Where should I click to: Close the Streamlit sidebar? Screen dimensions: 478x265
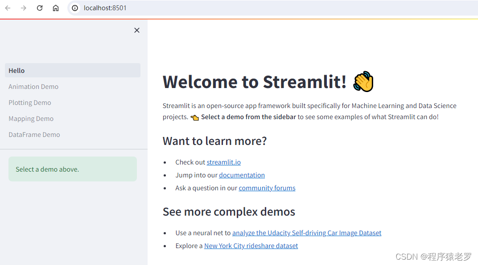pos(136,30)
